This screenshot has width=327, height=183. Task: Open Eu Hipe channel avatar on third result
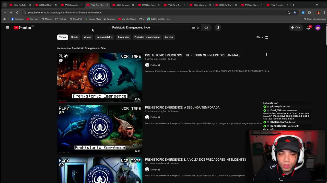[x=147, y=170]
